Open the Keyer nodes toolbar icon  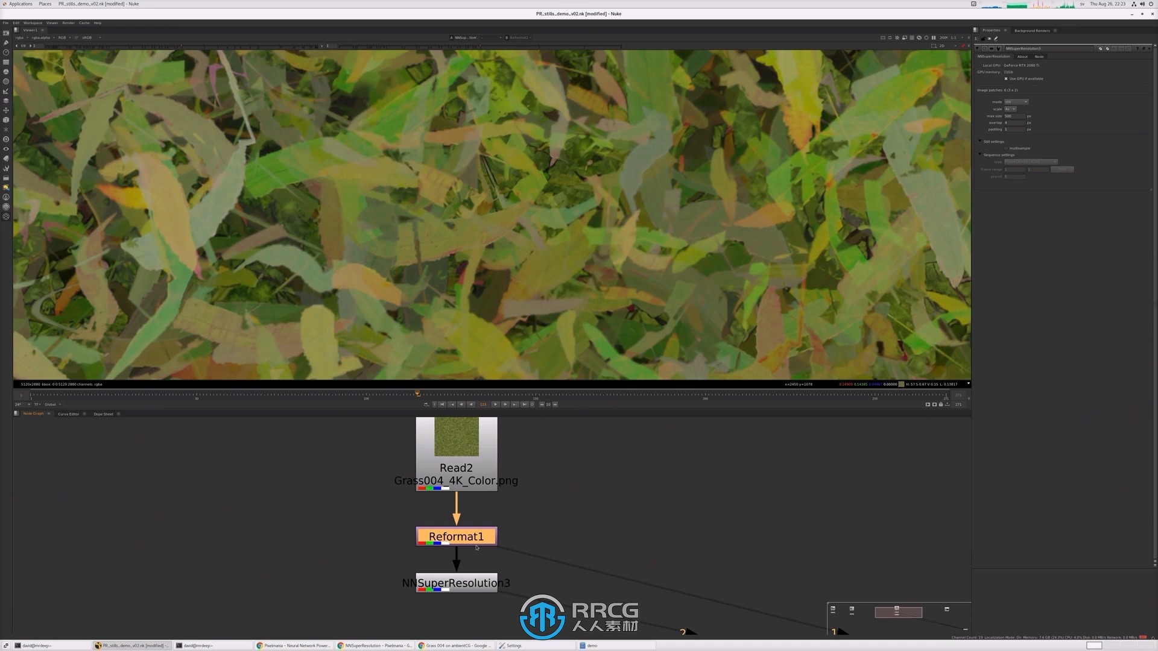(x=6, y=91)
